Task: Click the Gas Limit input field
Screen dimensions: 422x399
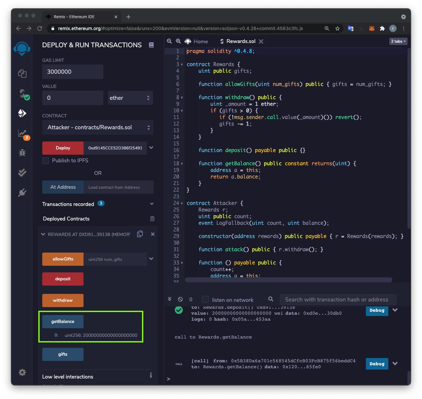Action: tap(73, 72)
